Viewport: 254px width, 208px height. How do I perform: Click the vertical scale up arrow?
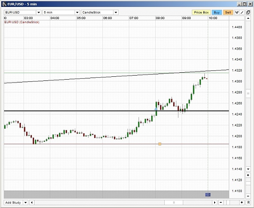[248, 18]
